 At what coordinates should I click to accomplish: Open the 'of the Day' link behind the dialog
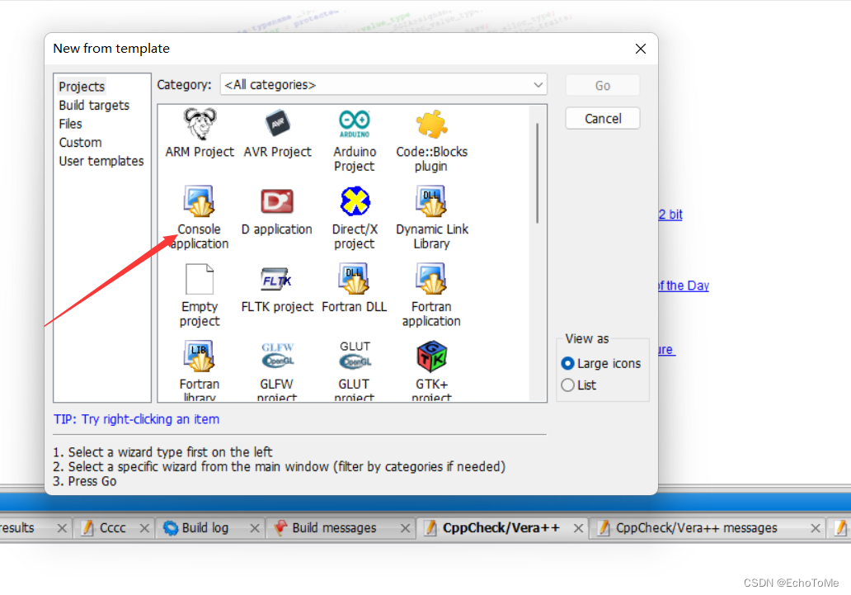(x=684, y=286)
